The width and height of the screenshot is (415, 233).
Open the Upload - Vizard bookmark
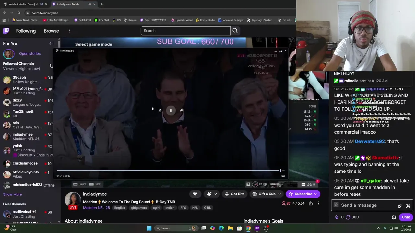point(182,20)
